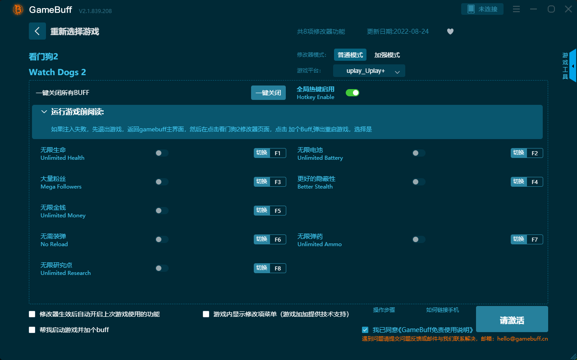Toggle the 全局热键启用 Hotkey Enable switch
The image size is (577, 360).
coord(352,92)
